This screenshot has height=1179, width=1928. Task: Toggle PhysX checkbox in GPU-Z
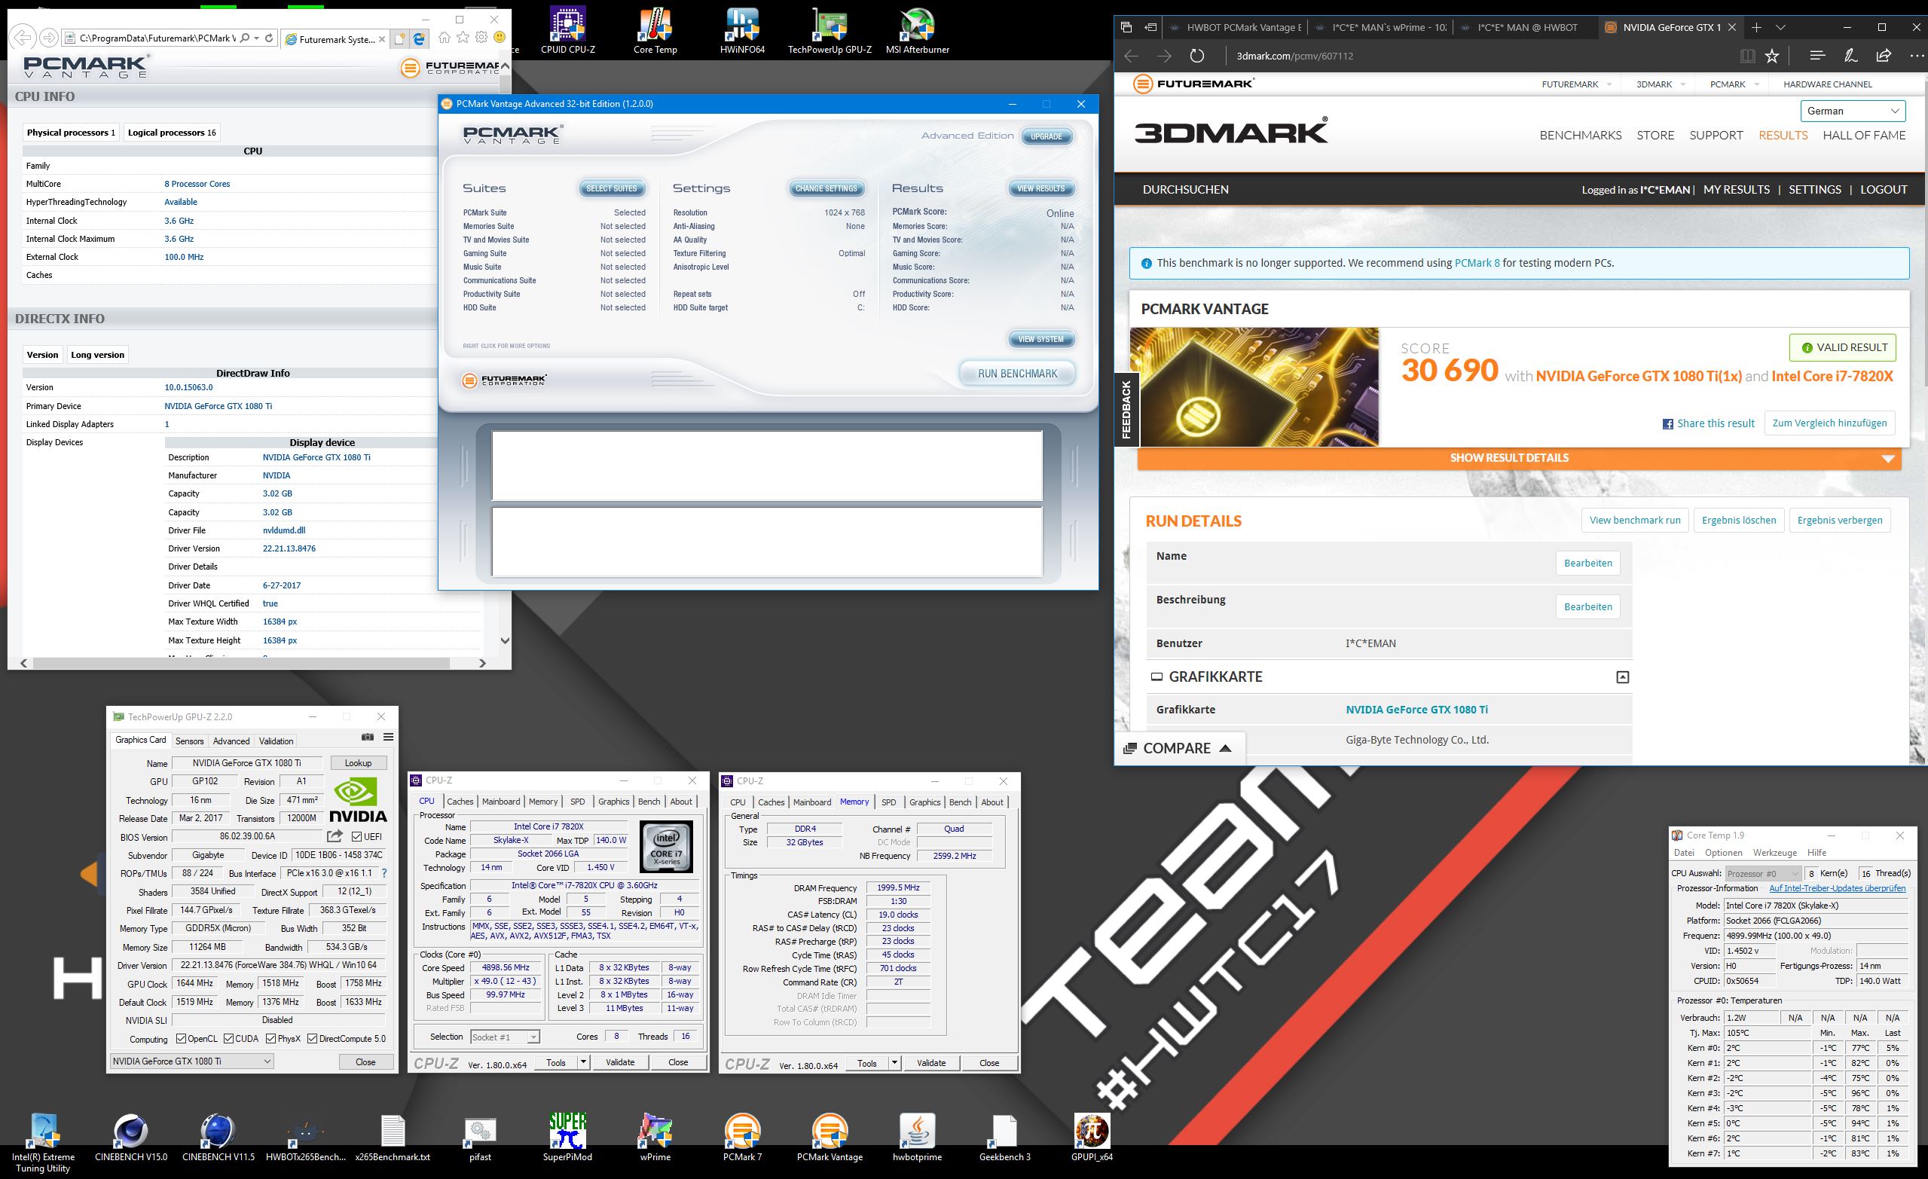[270, 1039]
